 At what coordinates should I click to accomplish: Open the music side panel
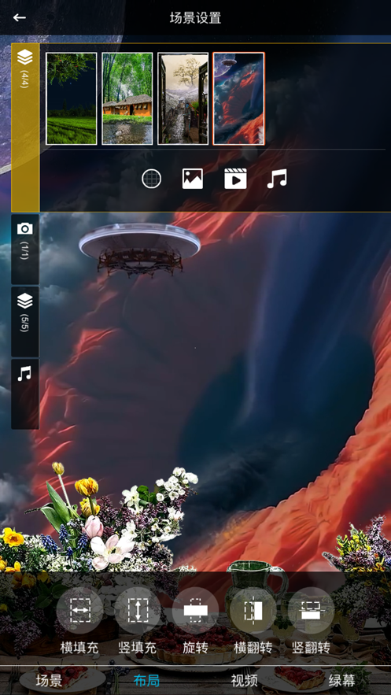pos(25,394)
